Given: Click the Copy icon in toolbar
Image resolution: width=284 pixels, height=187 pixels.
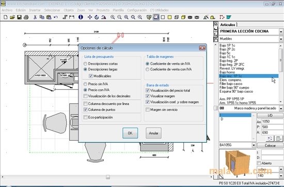Looking at the screenshot, I should pos(42,17).
